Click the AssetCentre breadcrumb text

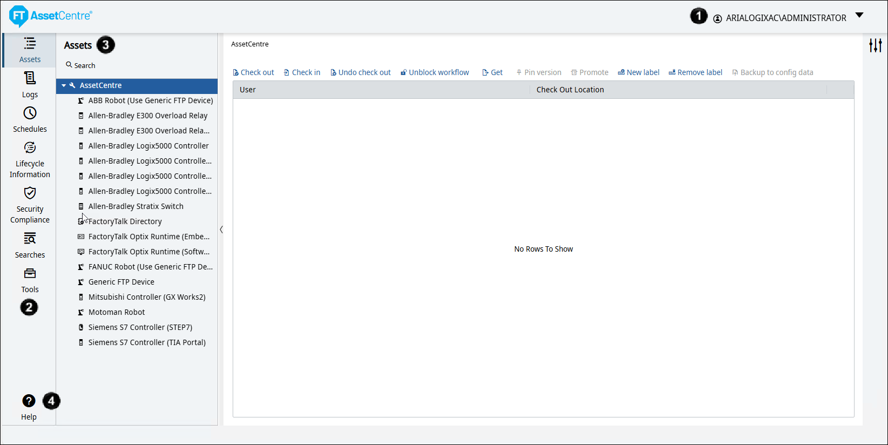point(250,44)
